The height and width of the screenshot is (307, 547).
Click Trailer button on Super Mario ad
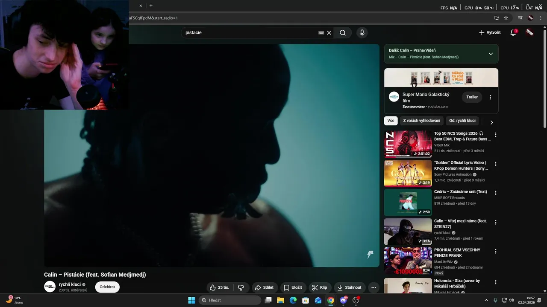472,97
